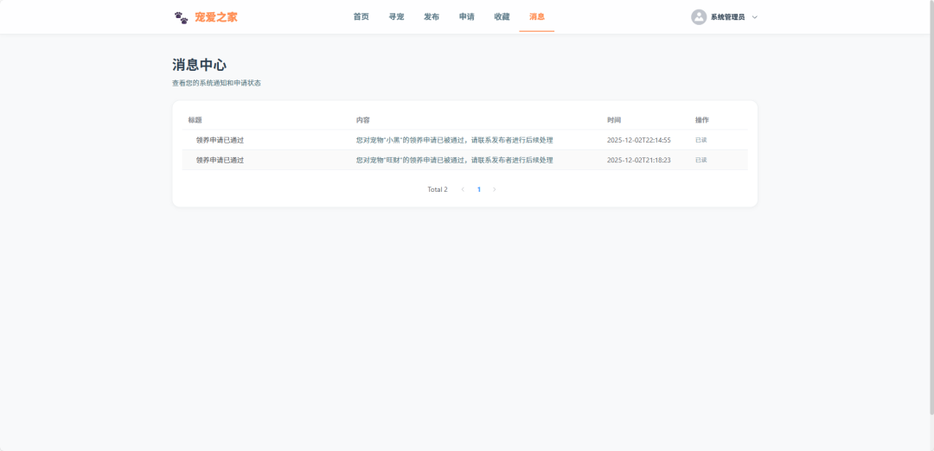The image size is (934, 451).
Task: Expand the user dropdown arrow
Action: coord(755,17)
